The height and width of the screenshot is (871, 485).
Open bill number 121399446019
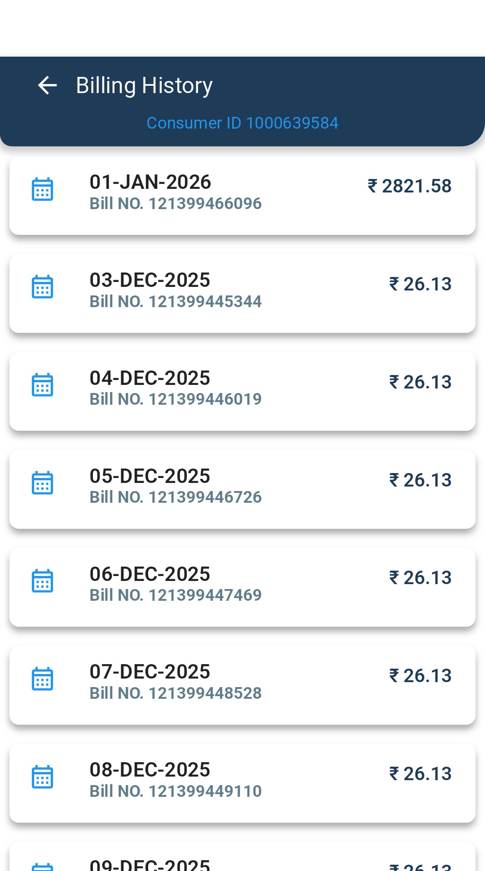point(176,399)
